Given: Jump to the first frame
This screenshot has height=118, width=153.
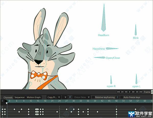Looking at the screenshot, I should coord(118,92).
